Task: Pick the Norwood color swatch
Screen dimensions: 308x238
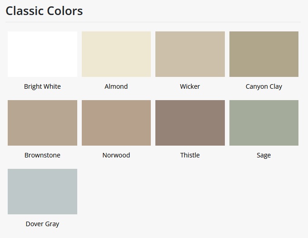Action: (x=116, y=123)
